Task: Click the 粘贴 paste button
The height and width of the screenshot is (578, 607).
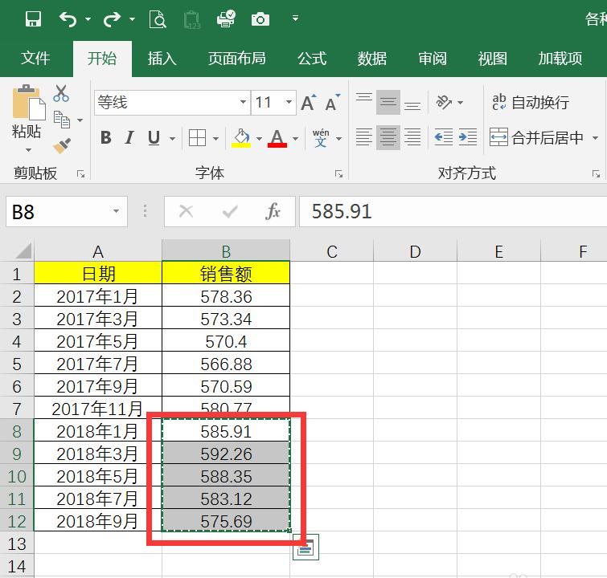Action: pos(27,112)
